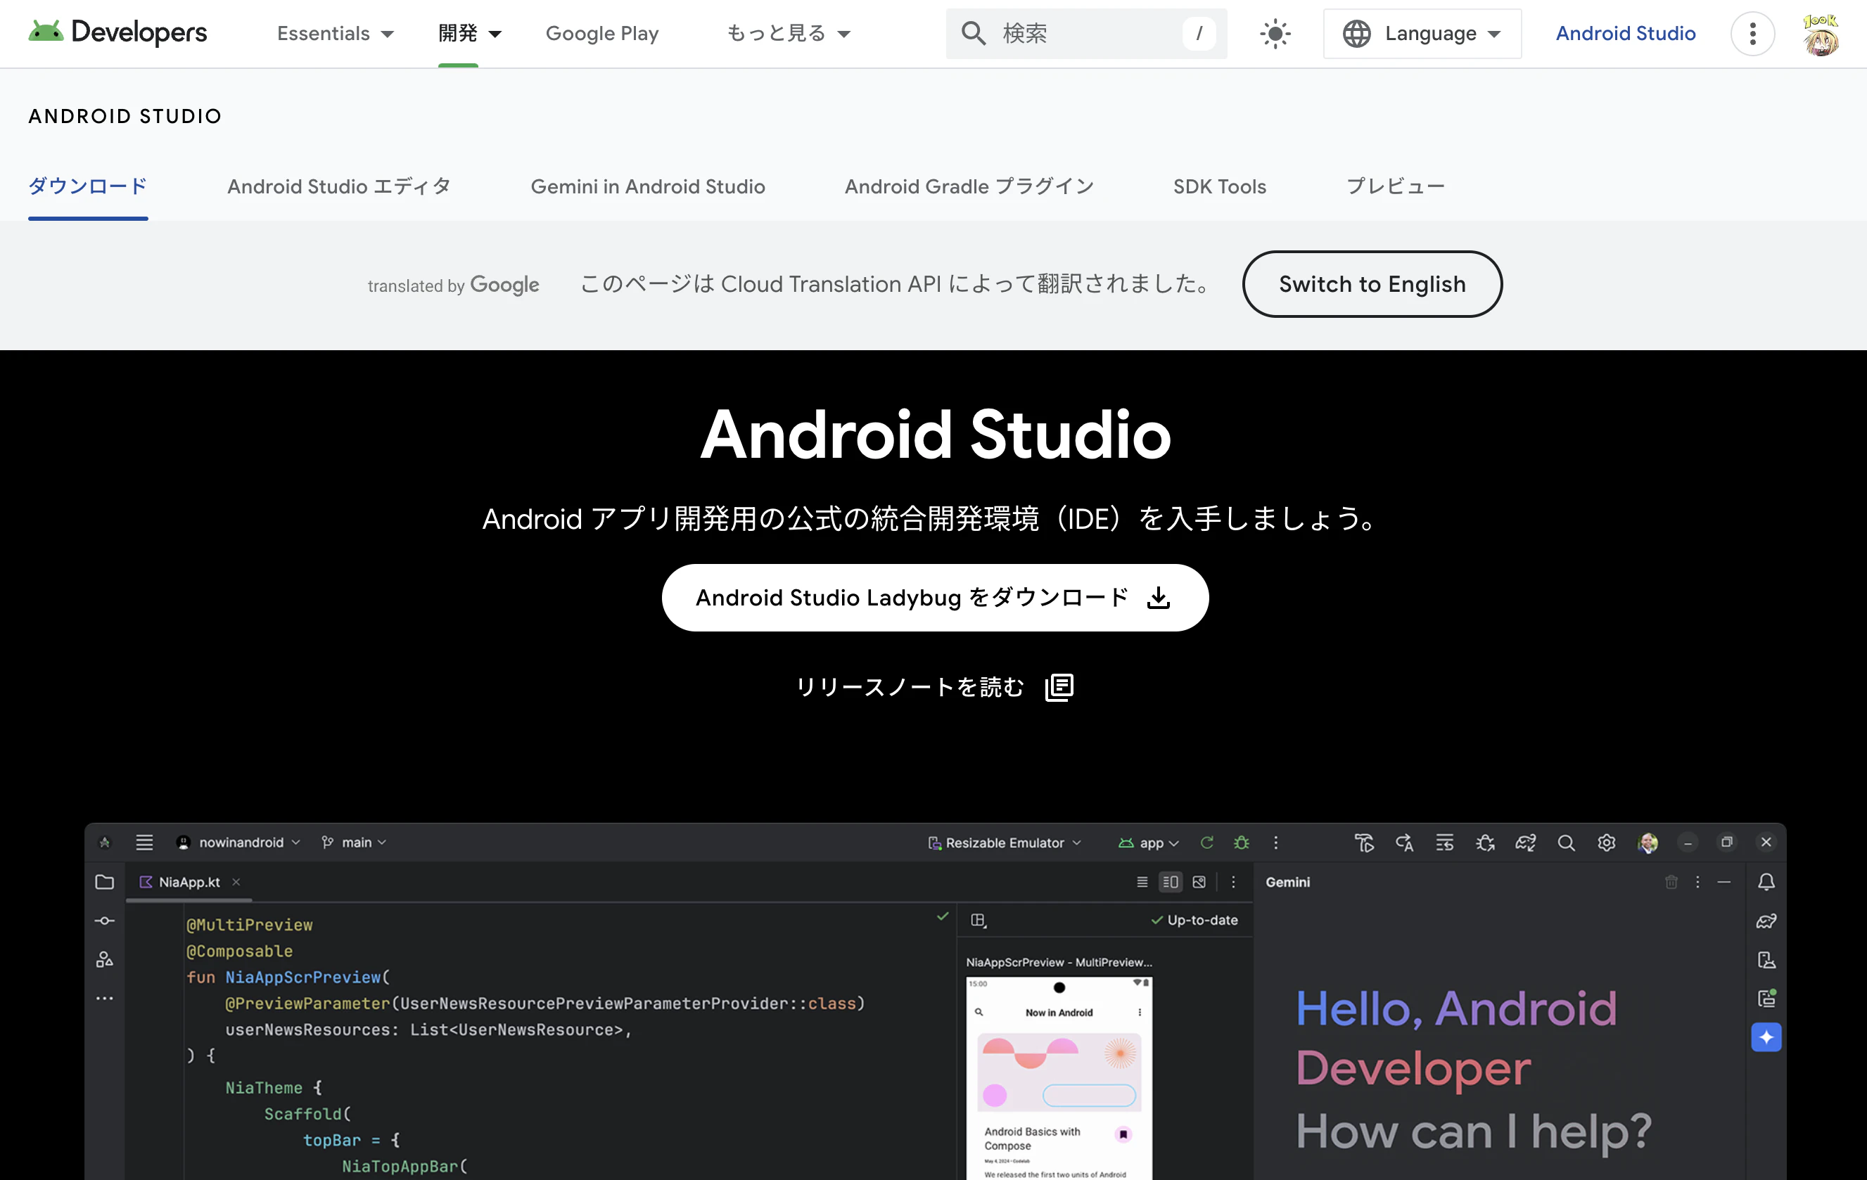Open the Gemini in Android Studio tab
The height and width of the screenshot is (1180, 1867).
tap(647, 186)
